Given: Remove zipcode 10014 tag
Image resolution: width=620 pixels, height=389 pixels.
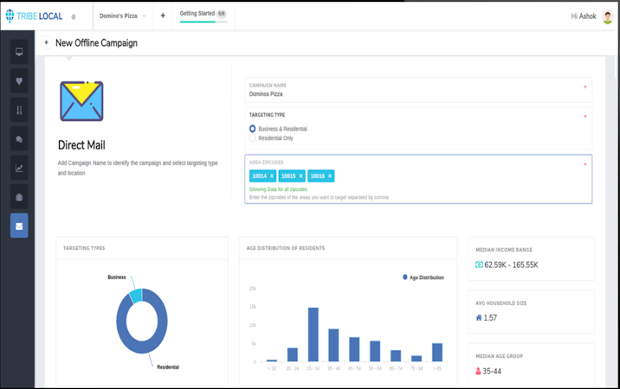Looking at the screenshot, I should [x=272, y=176].
